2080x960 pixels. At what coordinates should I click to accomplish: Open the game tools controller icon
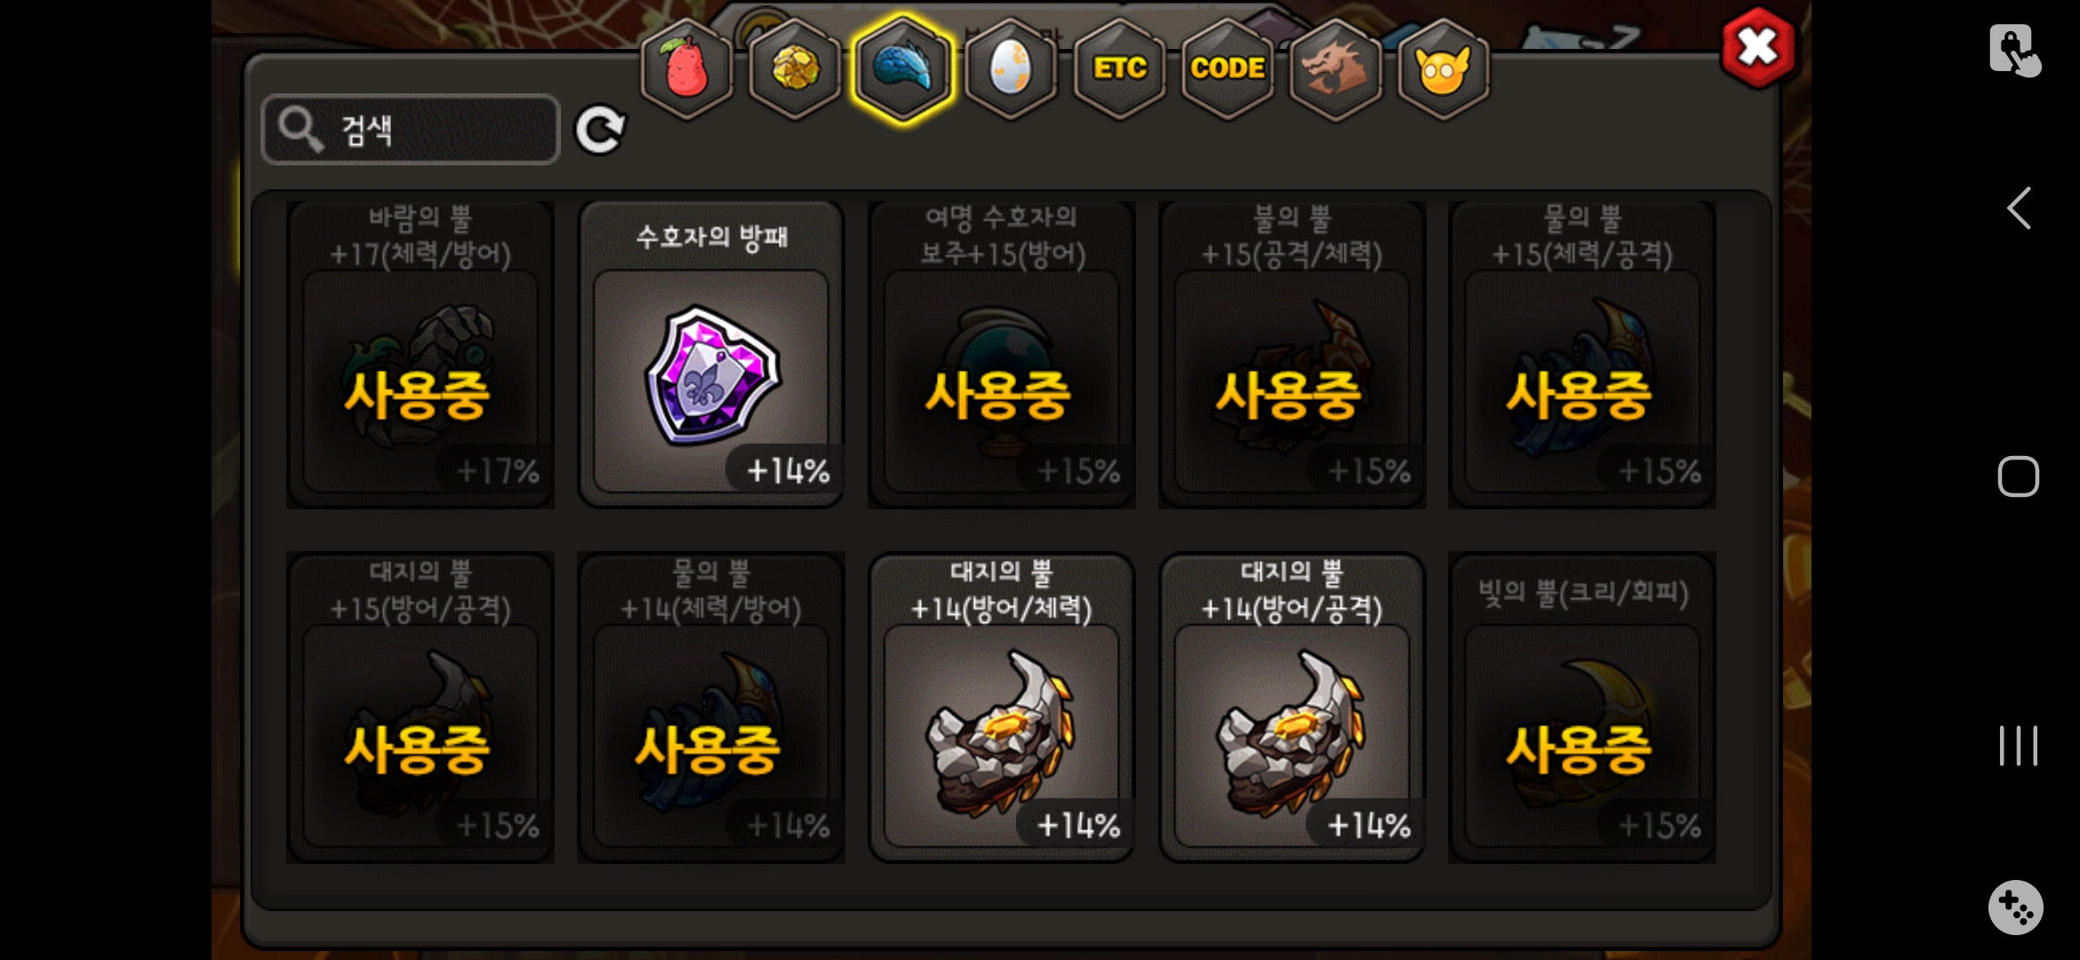pos(2016,908)
